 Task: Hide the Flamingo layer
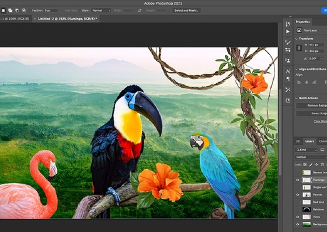click(298, 180)
